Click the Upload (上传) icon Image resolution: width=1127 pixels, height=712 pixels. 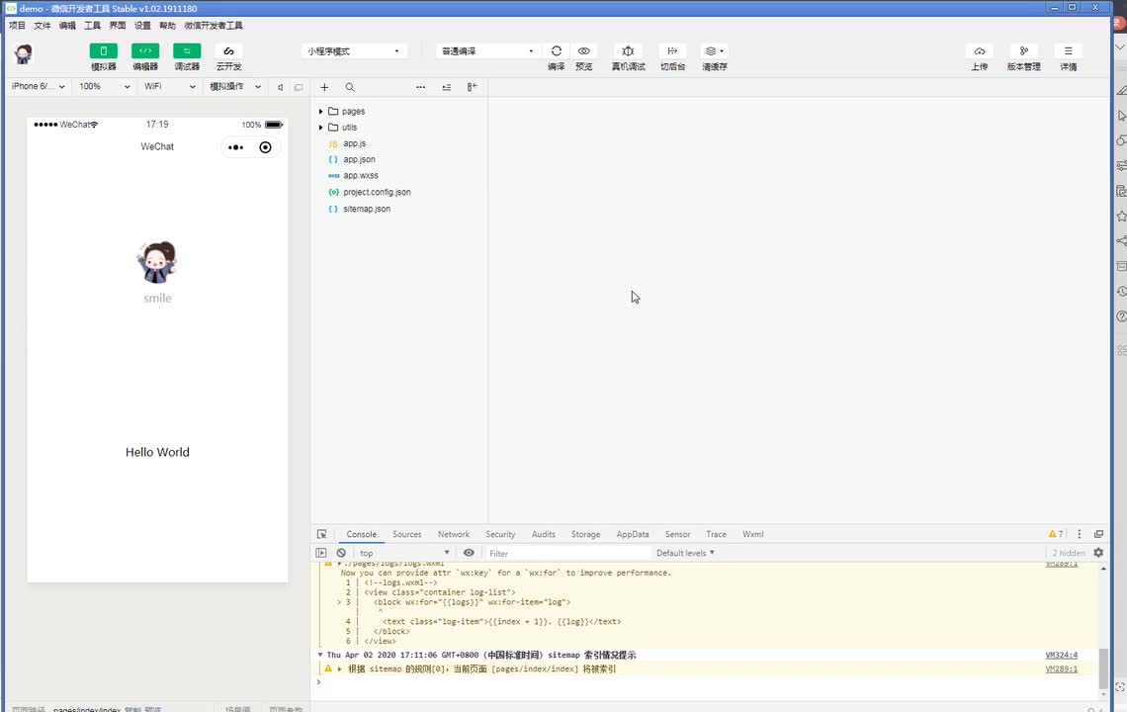pos(980,51)
